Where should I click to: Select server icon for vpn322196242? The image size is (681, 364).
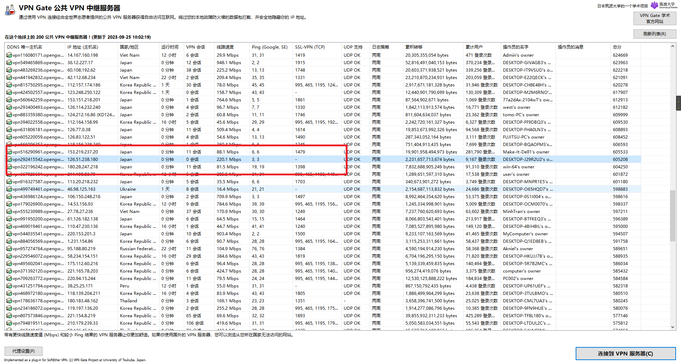coord(9,167)
